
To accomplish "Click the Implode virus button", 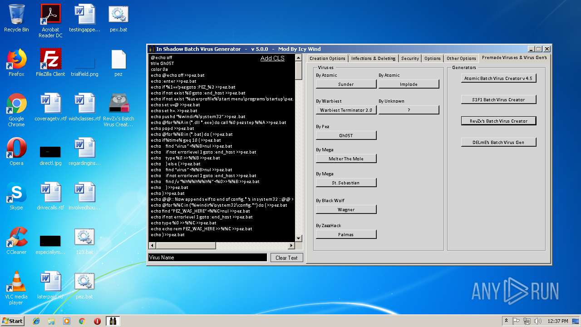I will [x=409, y=84].
